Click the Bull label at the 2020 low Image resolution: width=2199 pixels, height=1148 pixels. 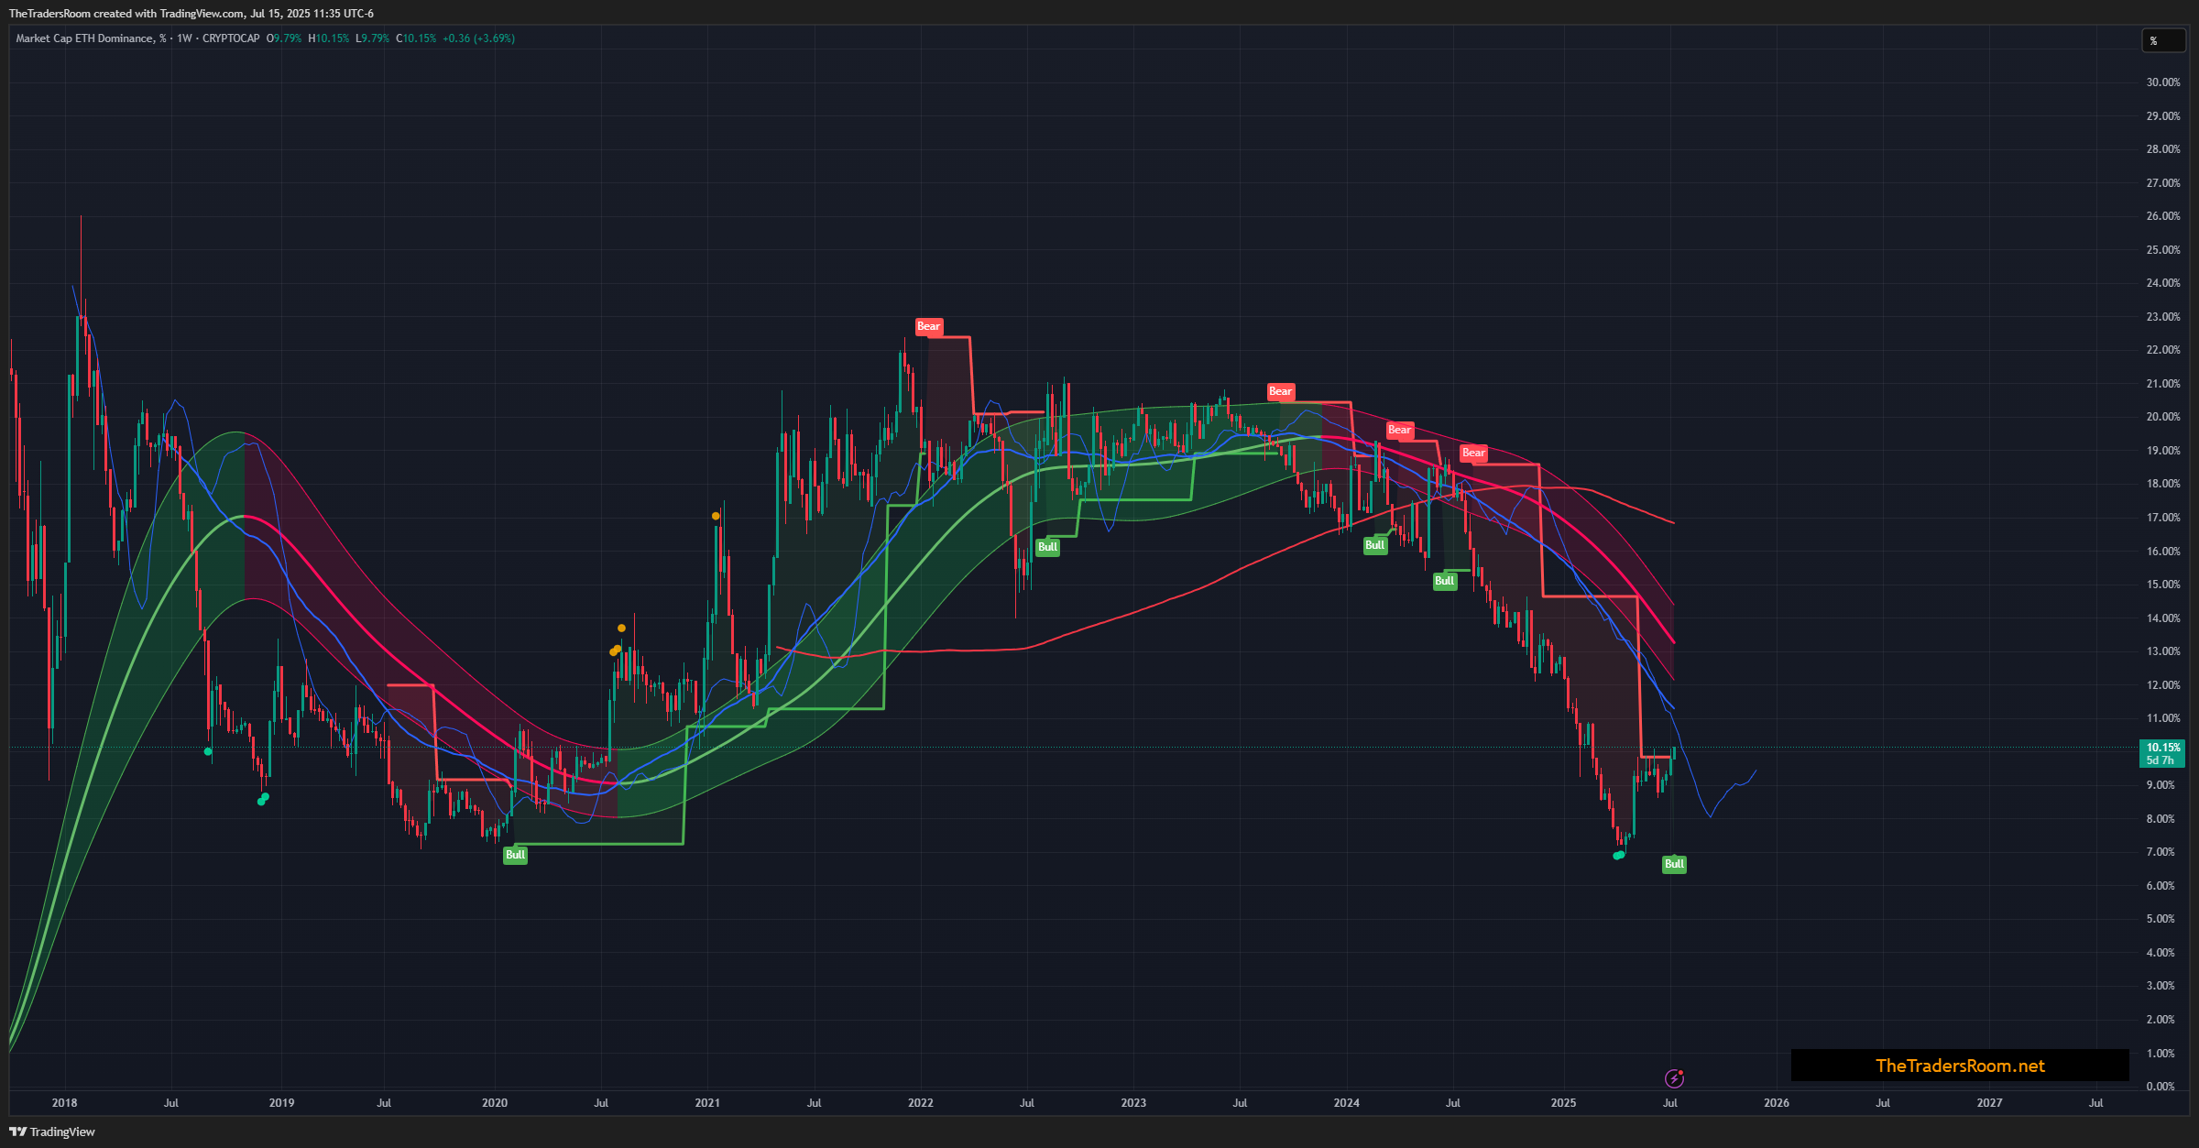(515, 855)
